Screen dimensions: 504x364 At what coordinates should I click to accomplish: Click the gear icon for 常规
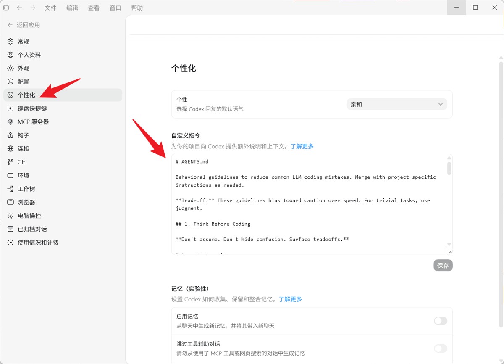tap(10, 41)
